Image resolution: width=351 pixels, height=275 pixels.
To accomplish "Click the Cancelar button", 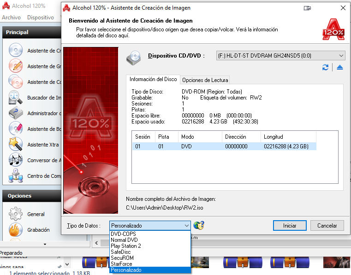I will click(x=327, y=226).
